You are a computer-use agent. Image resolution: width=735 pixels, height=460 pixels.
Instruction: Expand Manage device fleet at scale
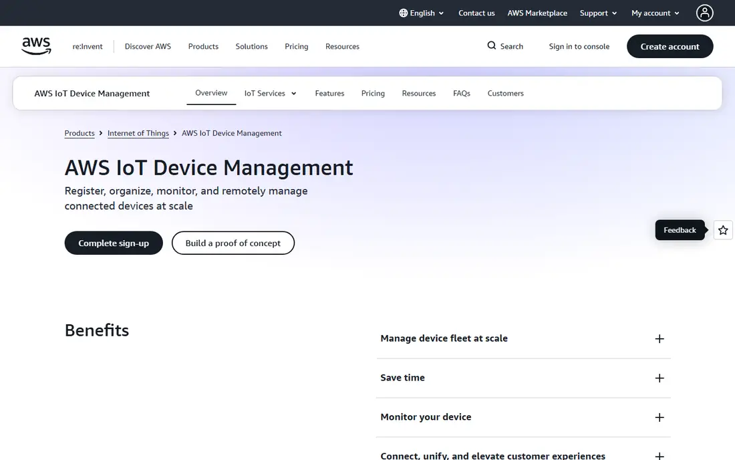523,338
